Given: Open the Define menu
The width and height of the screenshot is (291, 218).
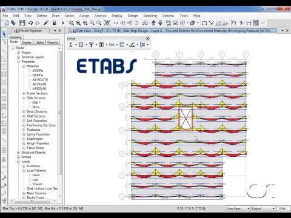Looking at the screenshot, I should pyautogui.click(x=42, y=16).
